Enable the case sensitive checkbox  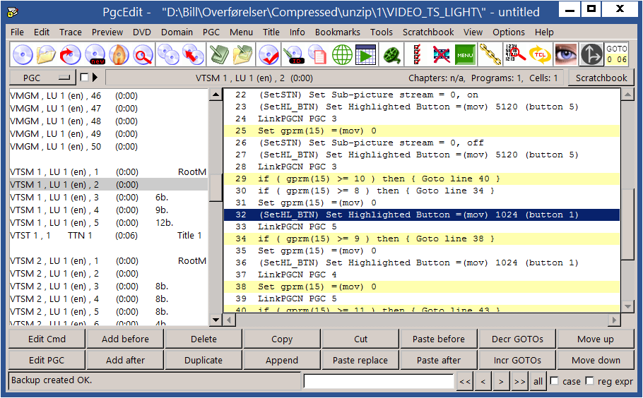tap(554, 381)
